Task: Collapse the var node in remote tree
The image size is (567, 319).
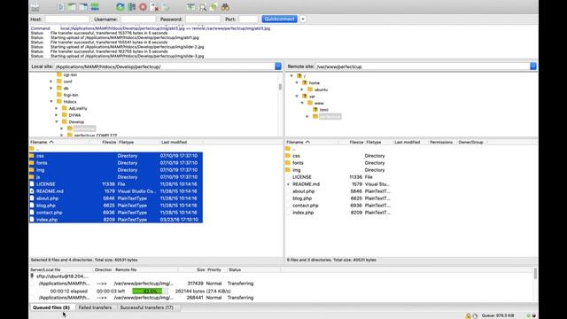Action: click(297, 97)
